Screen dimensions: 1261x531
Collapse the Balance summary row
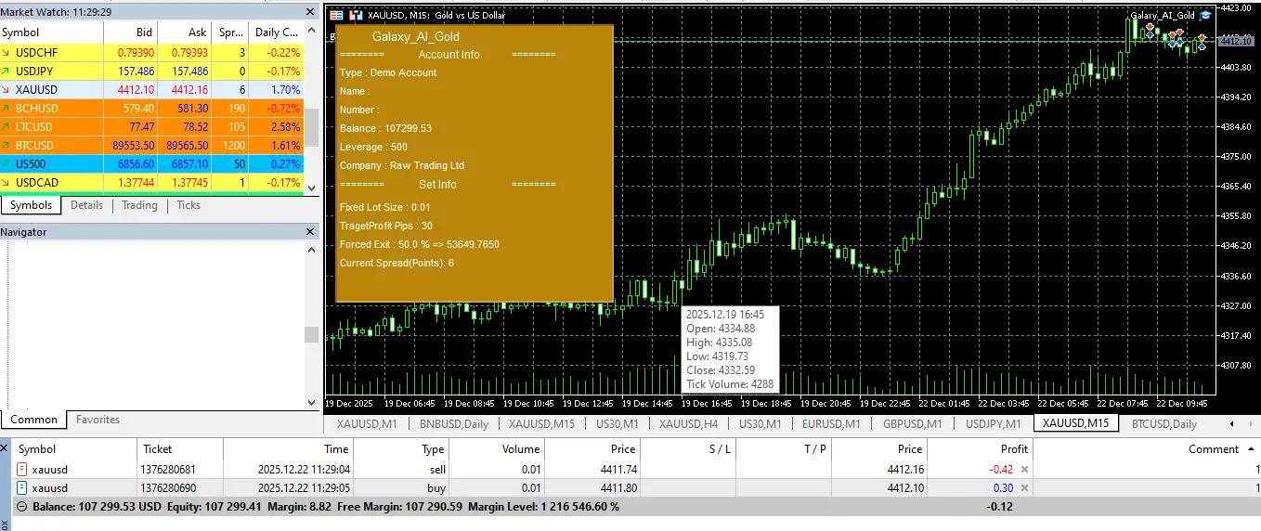(21, 507)
